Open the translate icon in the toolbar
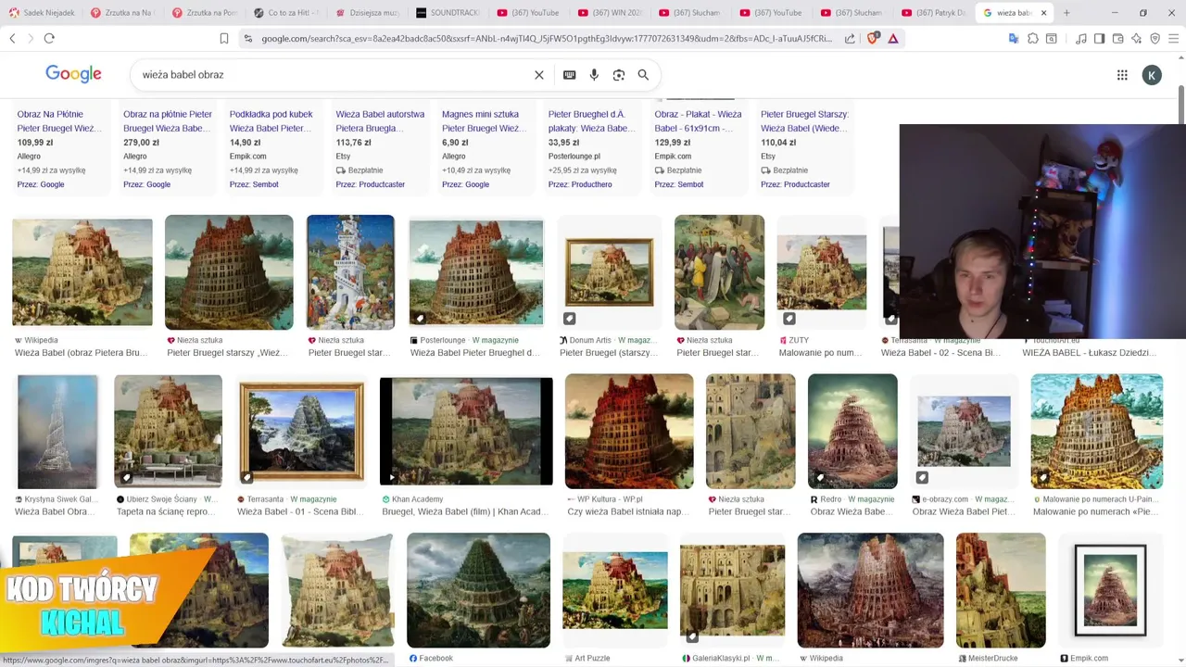This screenshot has width=1186, height=667. click(1014, 38)
